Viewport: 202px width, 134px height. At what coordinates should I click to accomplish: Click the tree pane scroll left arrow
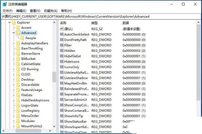[x=3, y=131]
